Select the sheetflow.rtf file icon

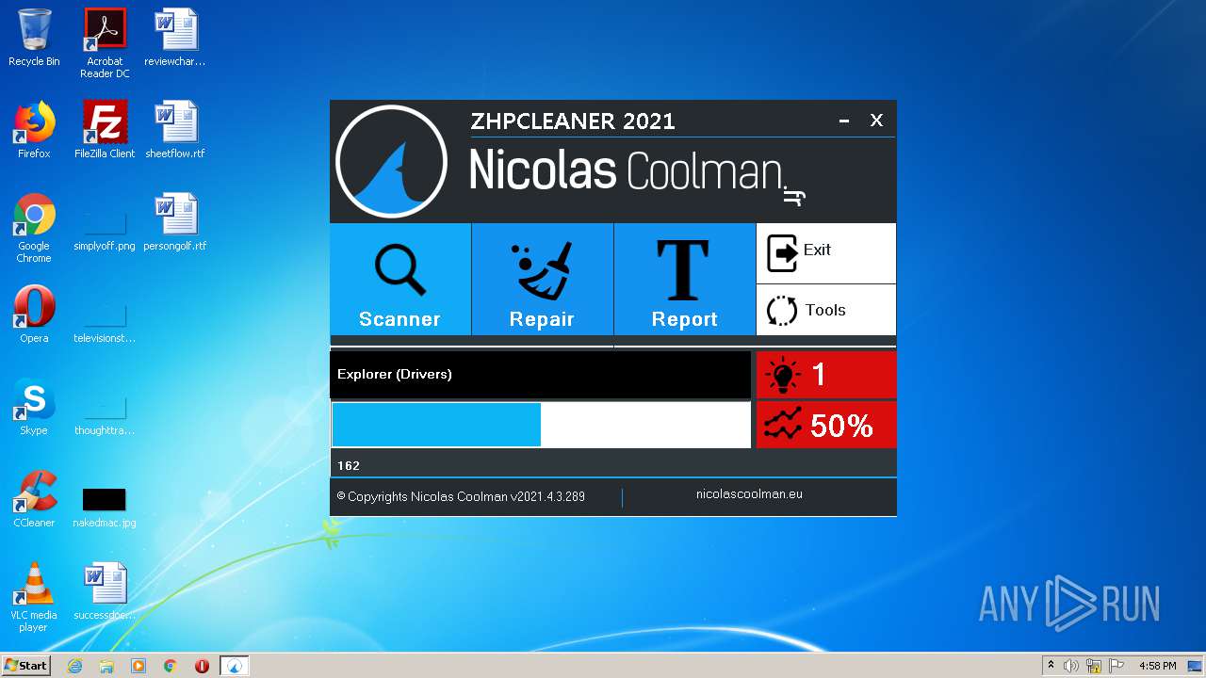coord(175,130)
